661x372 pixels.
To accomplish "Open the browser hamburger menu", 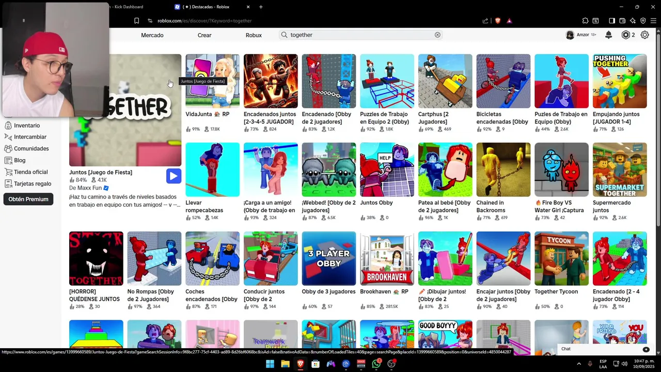I will coord(653,21).
